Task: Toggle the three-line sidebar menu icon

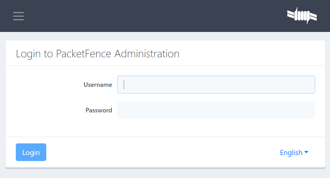Action: pyautogui.click(x=18, y=16)
